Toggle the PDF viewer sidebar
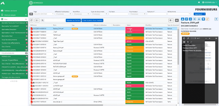This screenshot has height=106, width=219. (x=184, y=38)
